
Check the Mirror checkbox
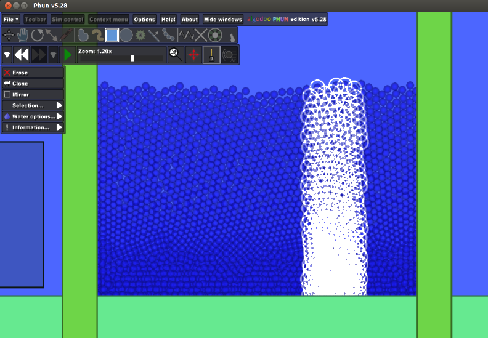7,95
